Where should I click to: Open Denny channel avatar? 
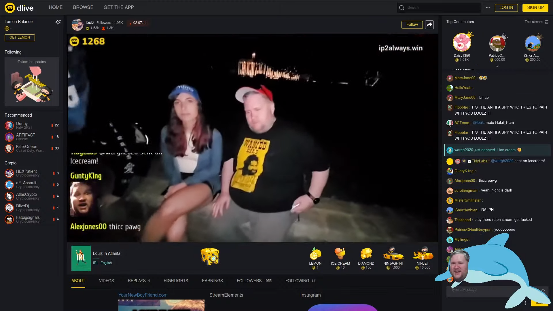click(x=9, y=125)
